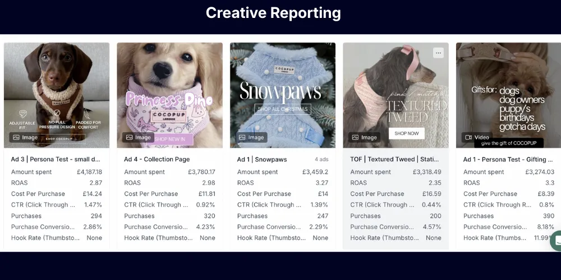Open the Princess Dino puppy ad thumbnail
This screenshot has height=280, width=561.
click(x=169, y=95)
